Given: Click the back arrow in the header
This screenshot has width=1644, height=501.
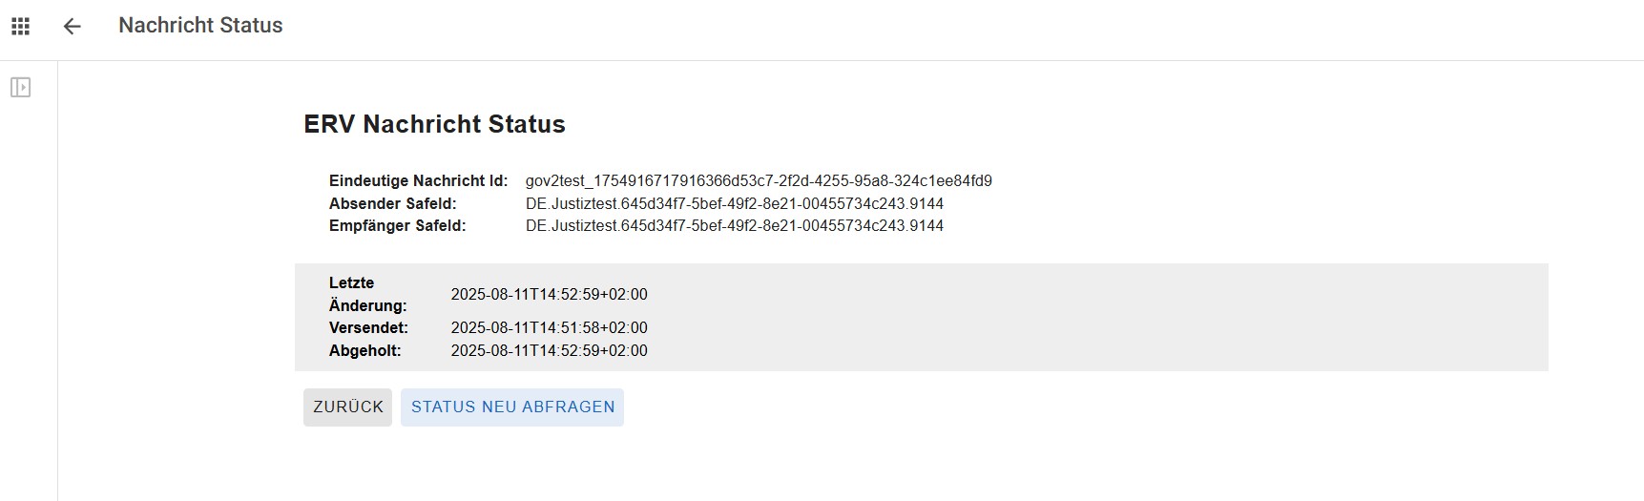Looking at the screenshot, I should (72, 27).
